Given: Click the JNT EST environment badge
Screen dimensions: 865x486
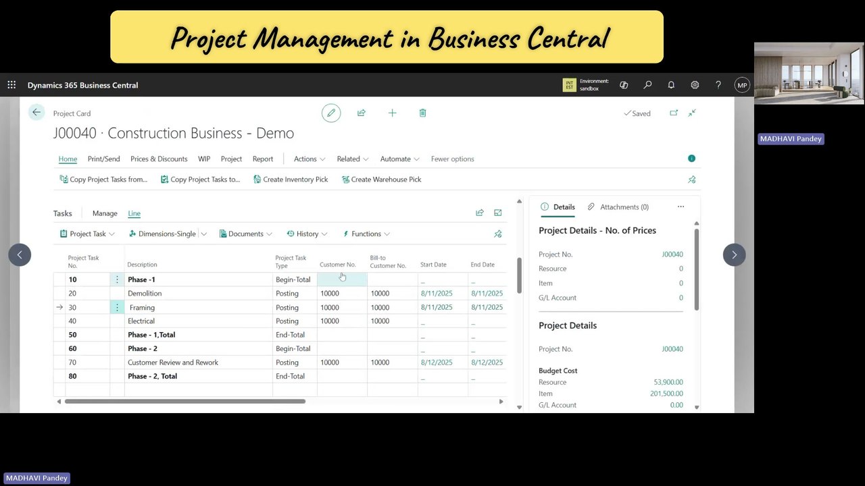Looking at the screenshot, I should [569, 85].
